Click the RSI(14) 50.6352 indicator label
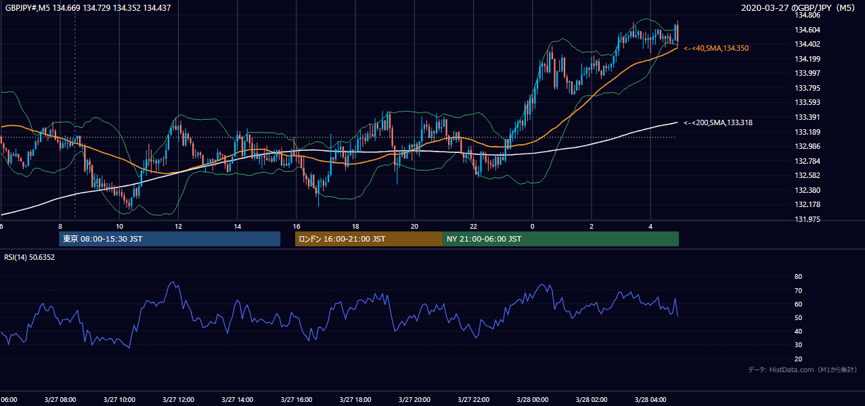The width and height of the screenshot is (865, 406). 30,257
